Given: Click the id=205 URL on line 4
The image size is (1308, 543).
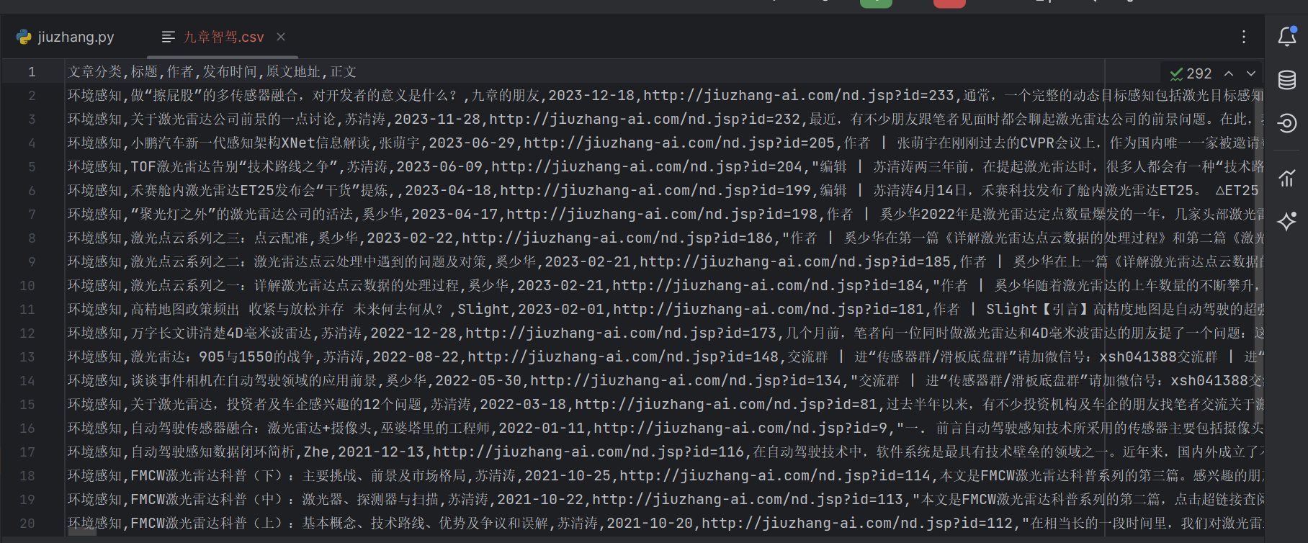Looking at the screenshot, I should [x=678, y=143].
